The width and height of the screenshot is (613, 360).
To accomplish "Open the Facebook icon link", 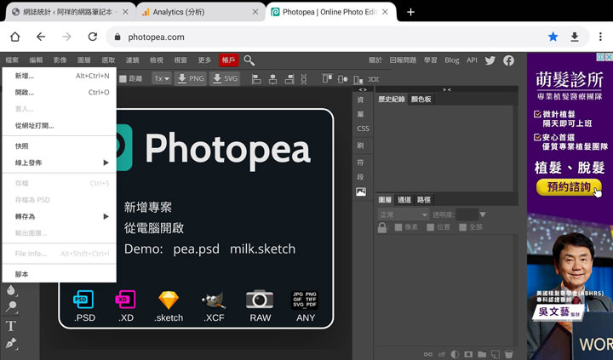I will pos(508,60).
